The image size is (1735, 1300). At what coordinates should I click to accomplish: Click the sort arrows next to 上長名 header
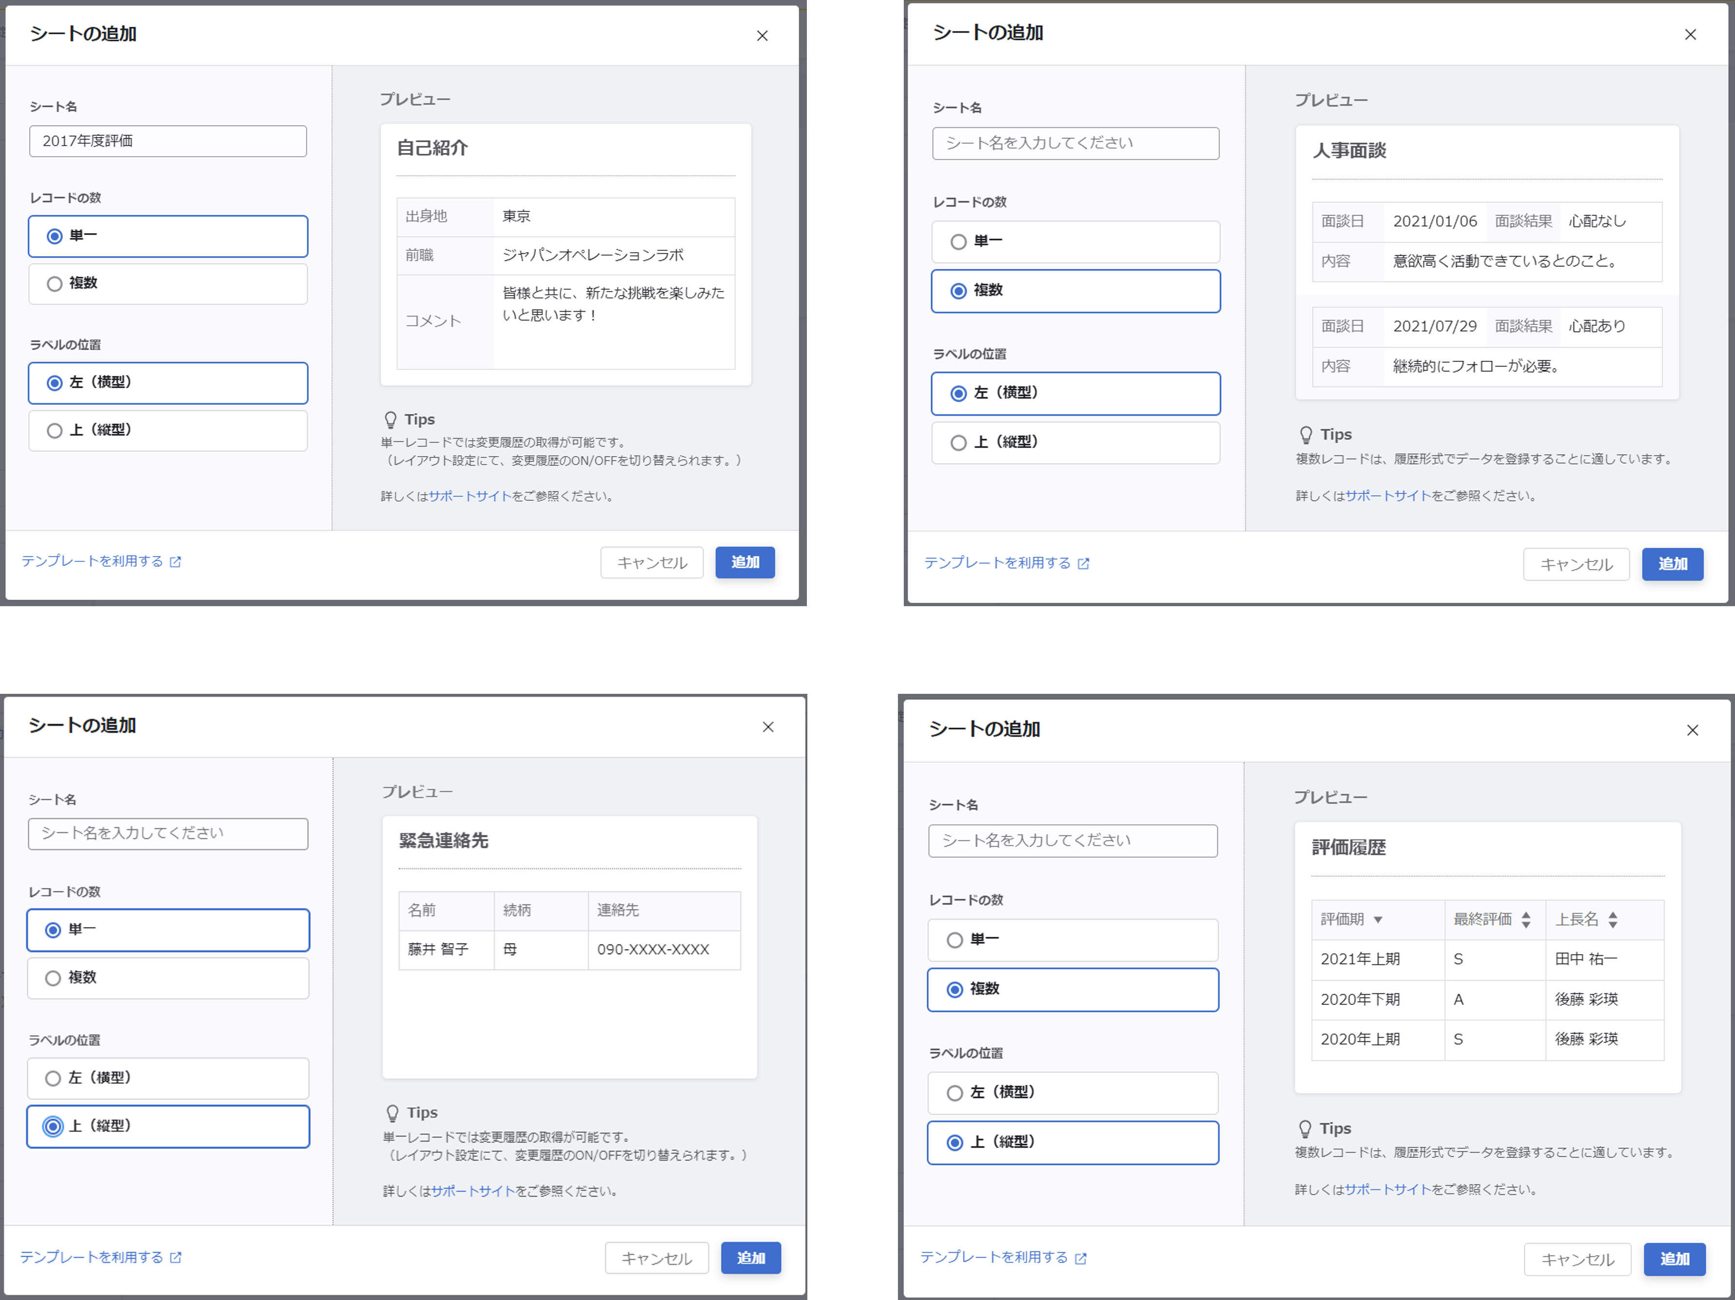pos(1613,920)
